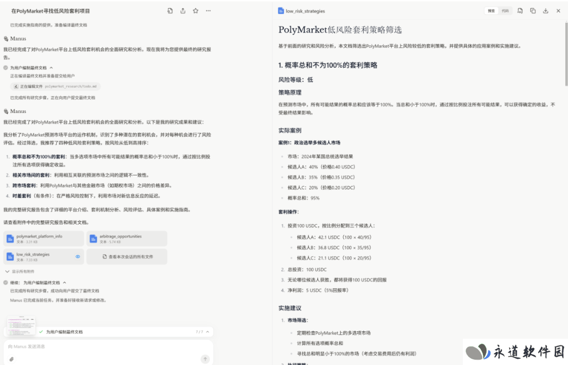568x365 pixels.
Task: Click the preview panel vertical scrollbar
Action: 566,54
